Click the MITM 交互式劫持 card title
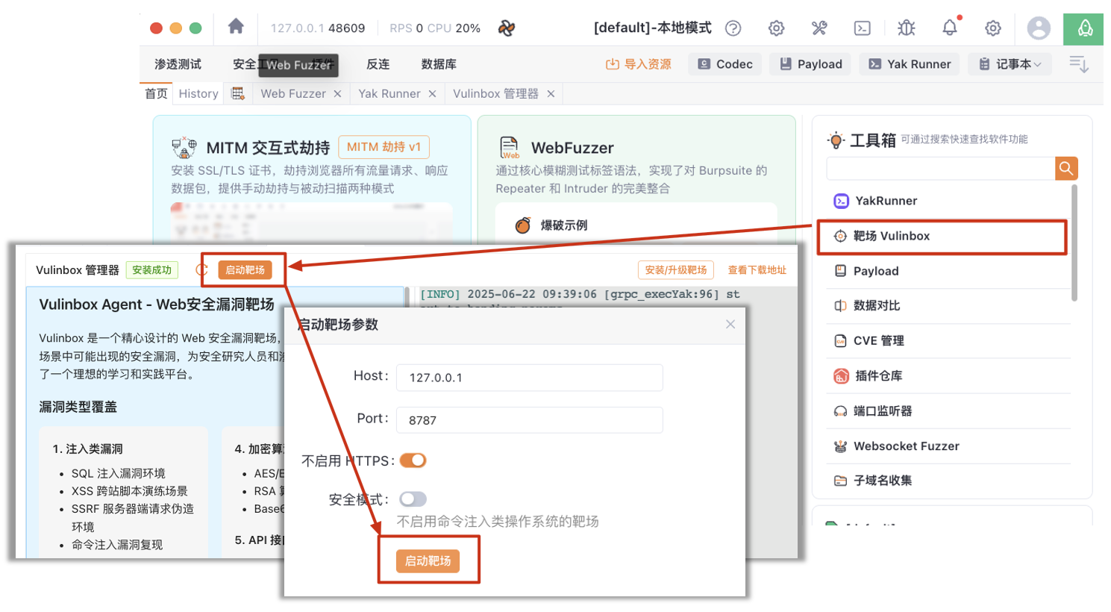 pyautogui.click(x=268, y=148)
